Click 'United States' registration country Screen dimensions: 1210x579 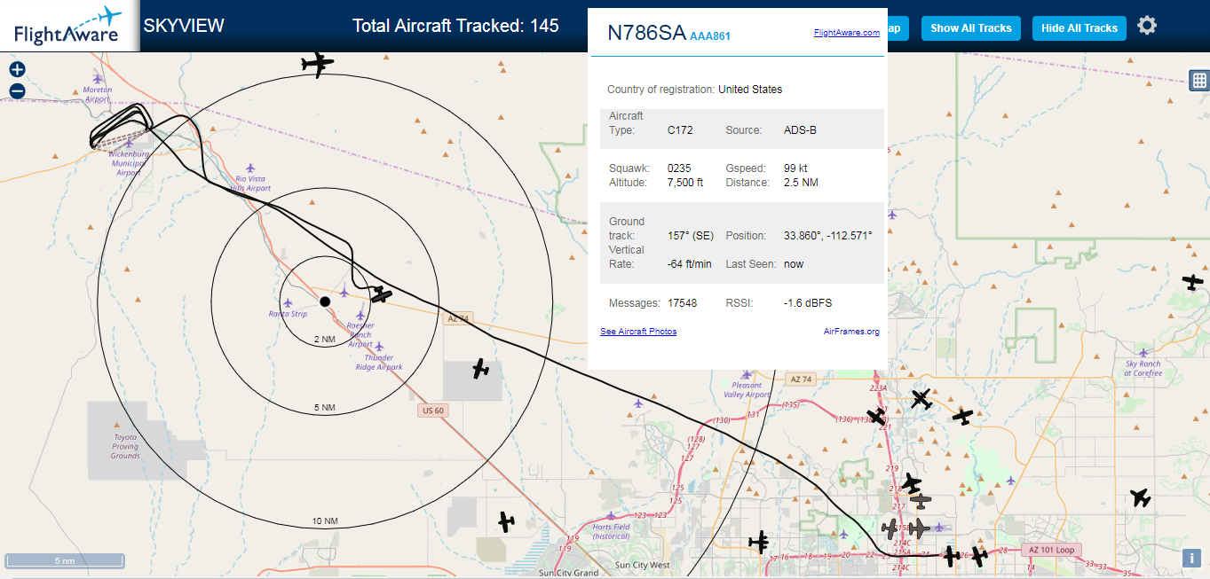point(750,90)
